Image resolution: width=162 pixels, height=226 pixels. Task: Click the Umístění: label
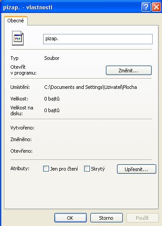[20, 87]
